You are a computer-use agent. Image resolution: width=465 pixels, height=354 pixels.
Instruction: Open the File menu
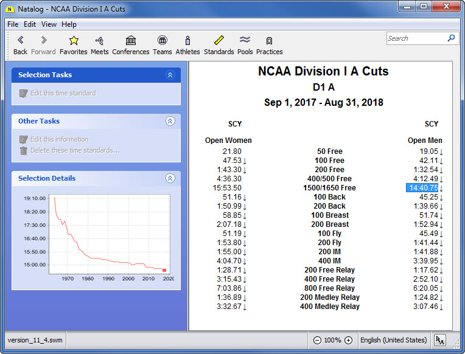(13, 24)
